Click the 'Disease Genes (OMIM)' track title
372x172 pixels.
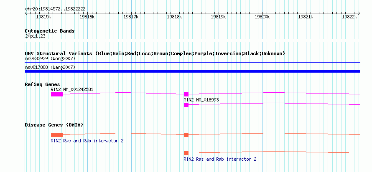coord(54,125)
